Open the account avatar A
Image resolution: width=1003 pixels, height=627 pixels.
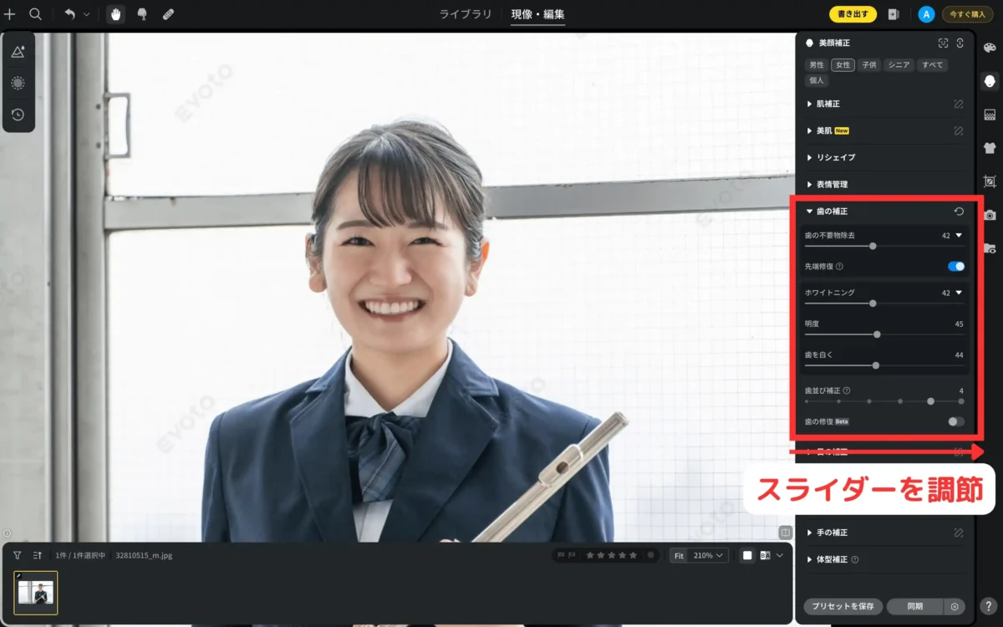point(925,14)
